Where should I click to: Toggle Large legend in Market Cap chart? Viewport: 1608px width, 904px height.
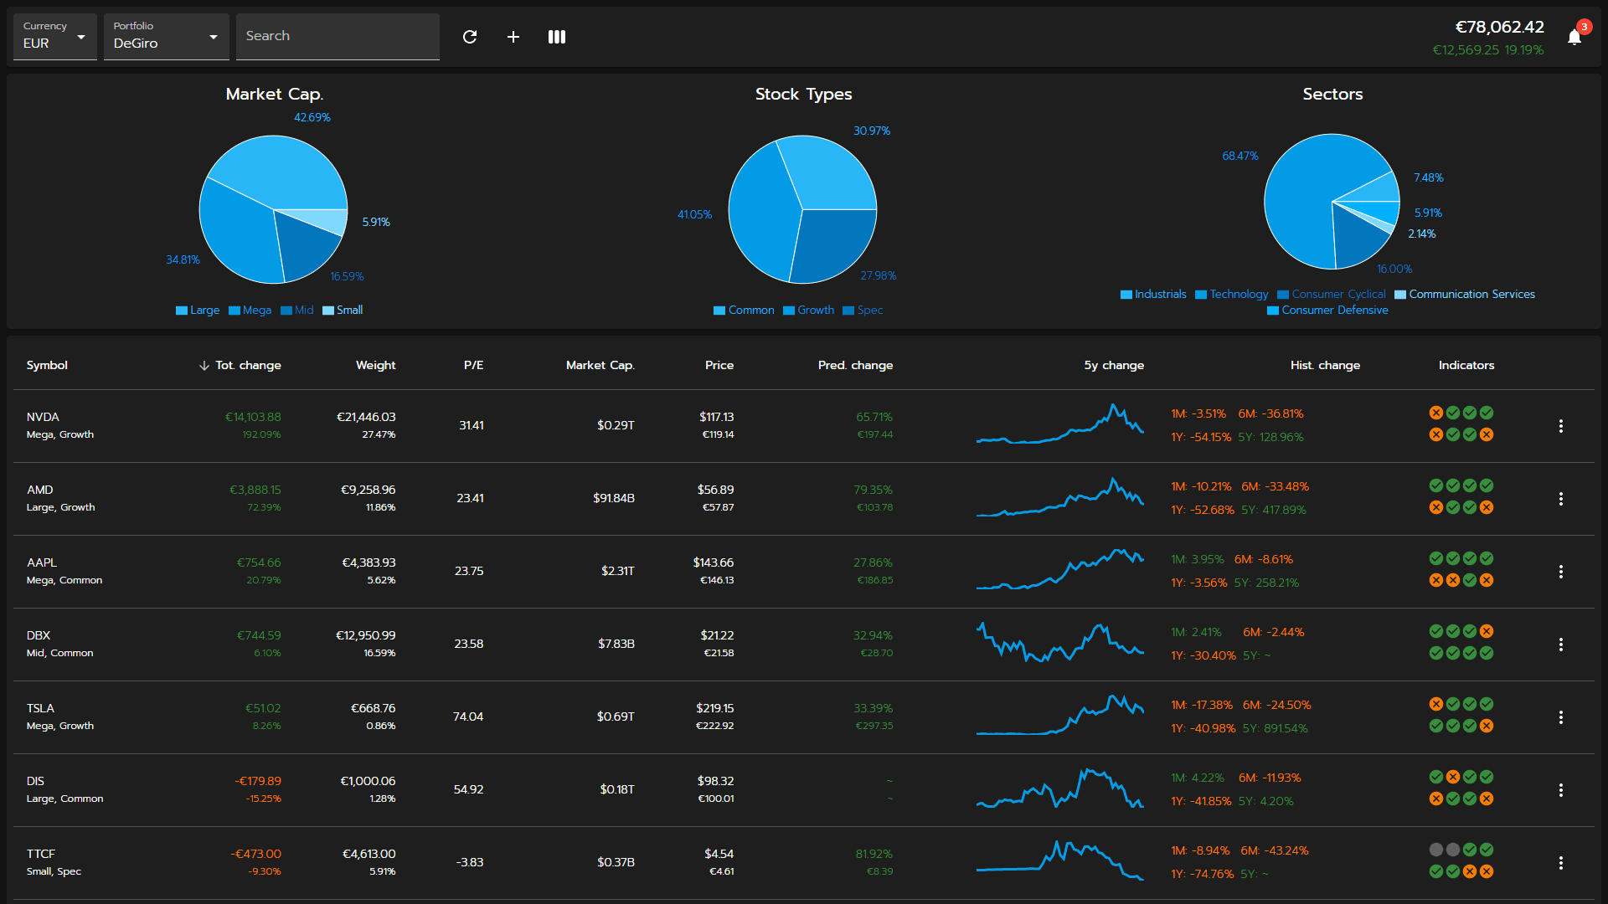198,311
